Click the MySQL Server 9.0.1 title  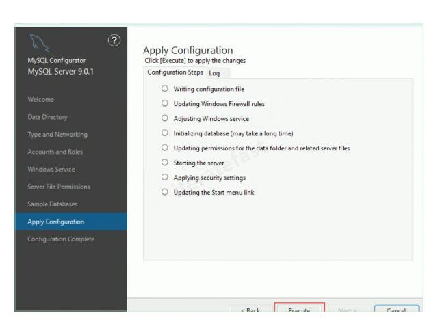(x=61, y=72)
